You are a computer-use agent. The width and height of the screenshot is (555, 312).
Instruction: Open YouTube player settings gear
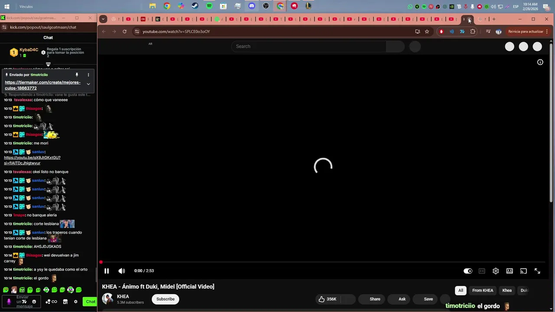496,271
